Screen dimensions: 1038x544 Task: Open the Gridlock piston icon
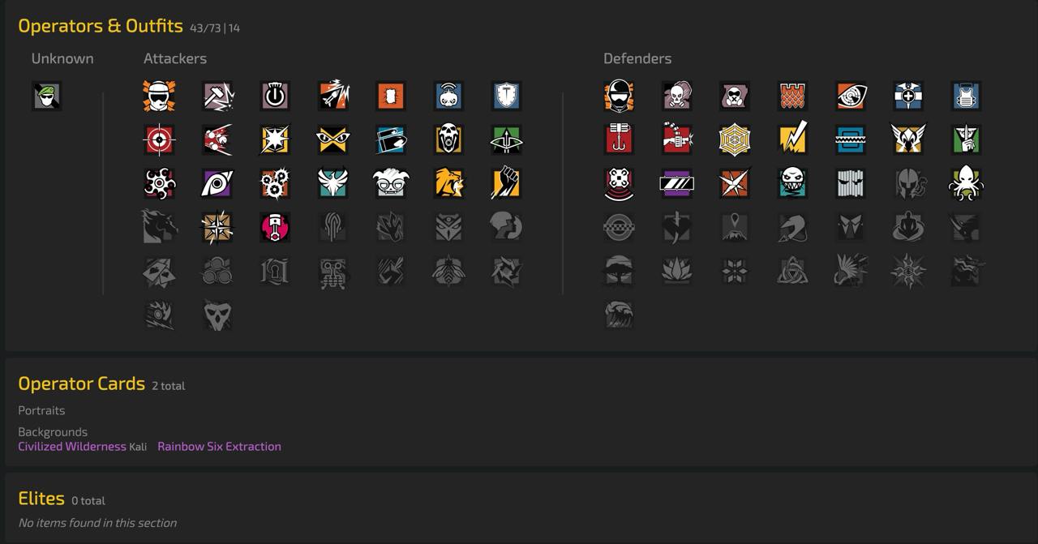pos(275,227)
